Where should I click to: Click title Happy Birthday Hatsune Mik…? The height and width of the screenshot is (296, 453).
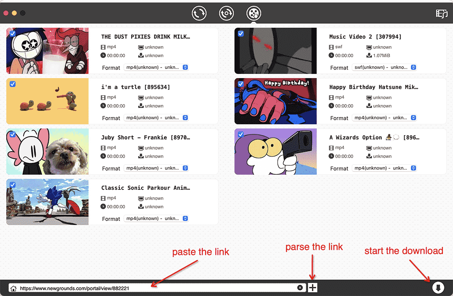click(374, 87)
